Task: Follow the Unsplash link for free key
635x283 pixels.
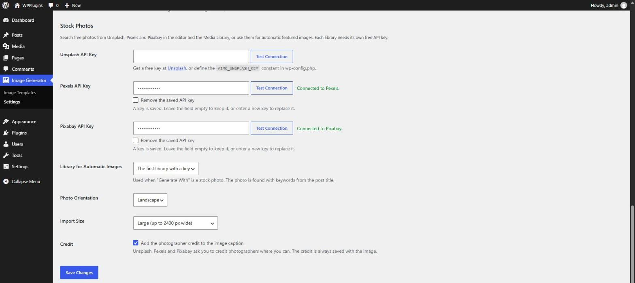Action: (177, 68)
